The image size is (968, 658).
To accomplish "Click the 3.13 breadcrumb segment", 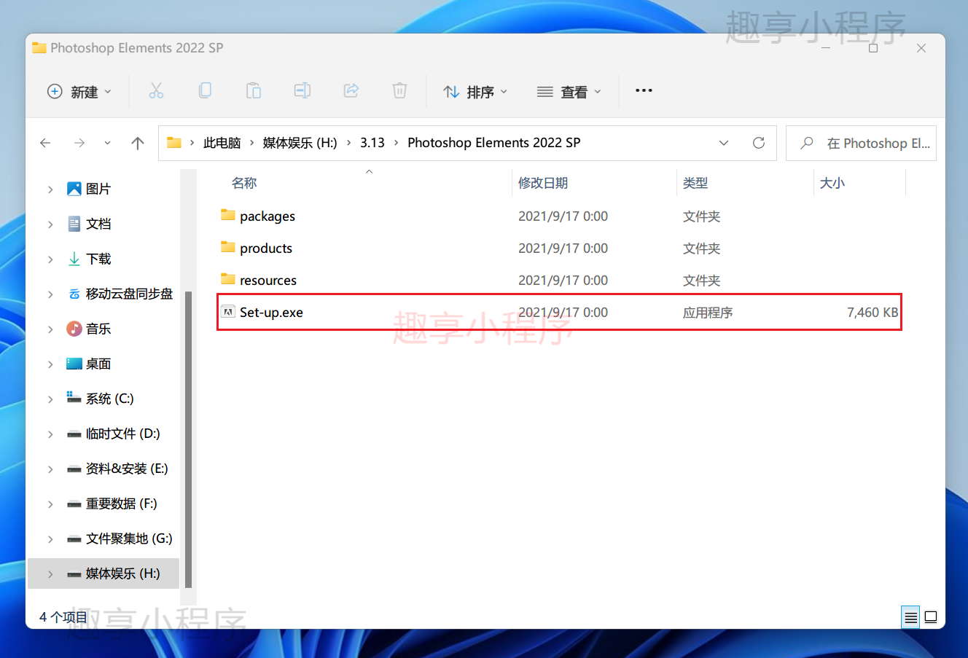I will (x=372, y=143).
